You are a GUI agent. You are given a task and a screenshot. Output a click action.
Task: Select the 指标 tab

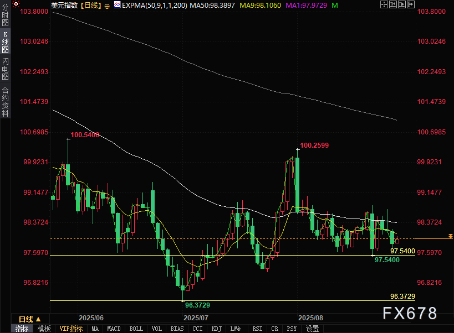(22, 329)
